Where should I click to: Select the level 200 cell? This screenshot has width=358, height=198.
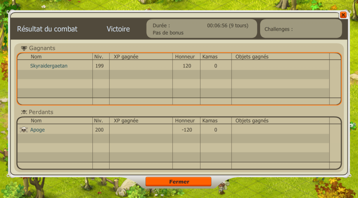(99, 130)
